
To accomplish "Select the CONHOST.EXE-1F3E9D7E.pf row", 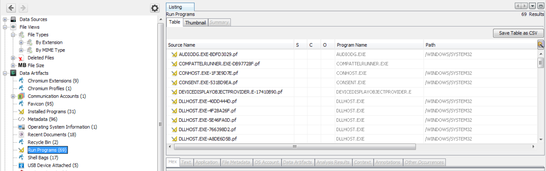I will [x=208, y=73].
